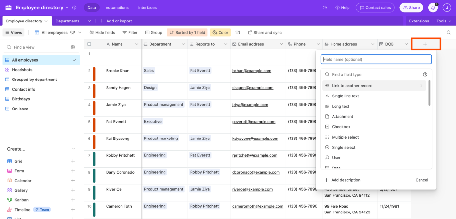Open field type help icon
This screenshot has width=456, height=219.
(425, 75)
